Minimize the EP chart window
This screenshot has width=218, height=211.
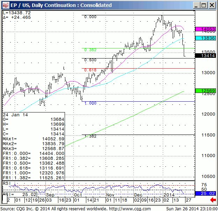click(x=196, y=5)
